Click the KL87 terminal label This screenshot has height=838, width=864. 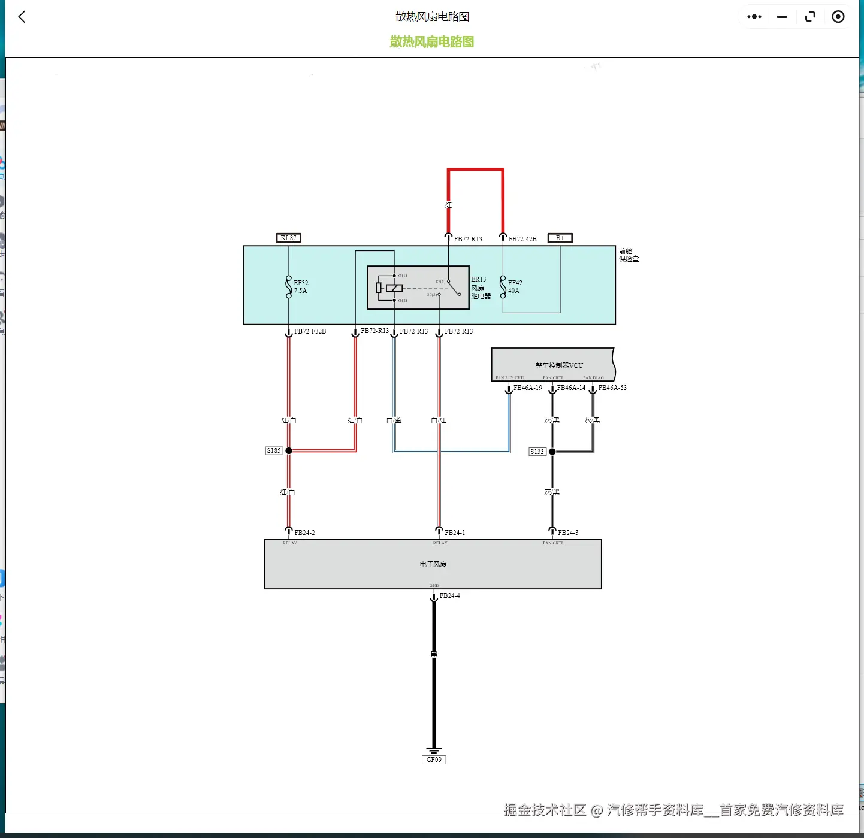[288, 238]
